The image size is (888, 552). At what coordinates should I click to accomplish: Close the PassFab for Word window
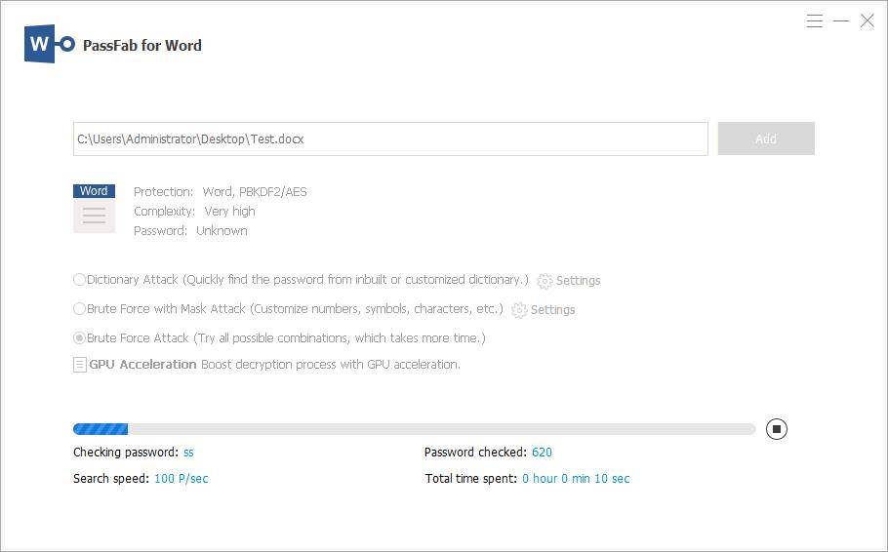[x=867, y=21]
